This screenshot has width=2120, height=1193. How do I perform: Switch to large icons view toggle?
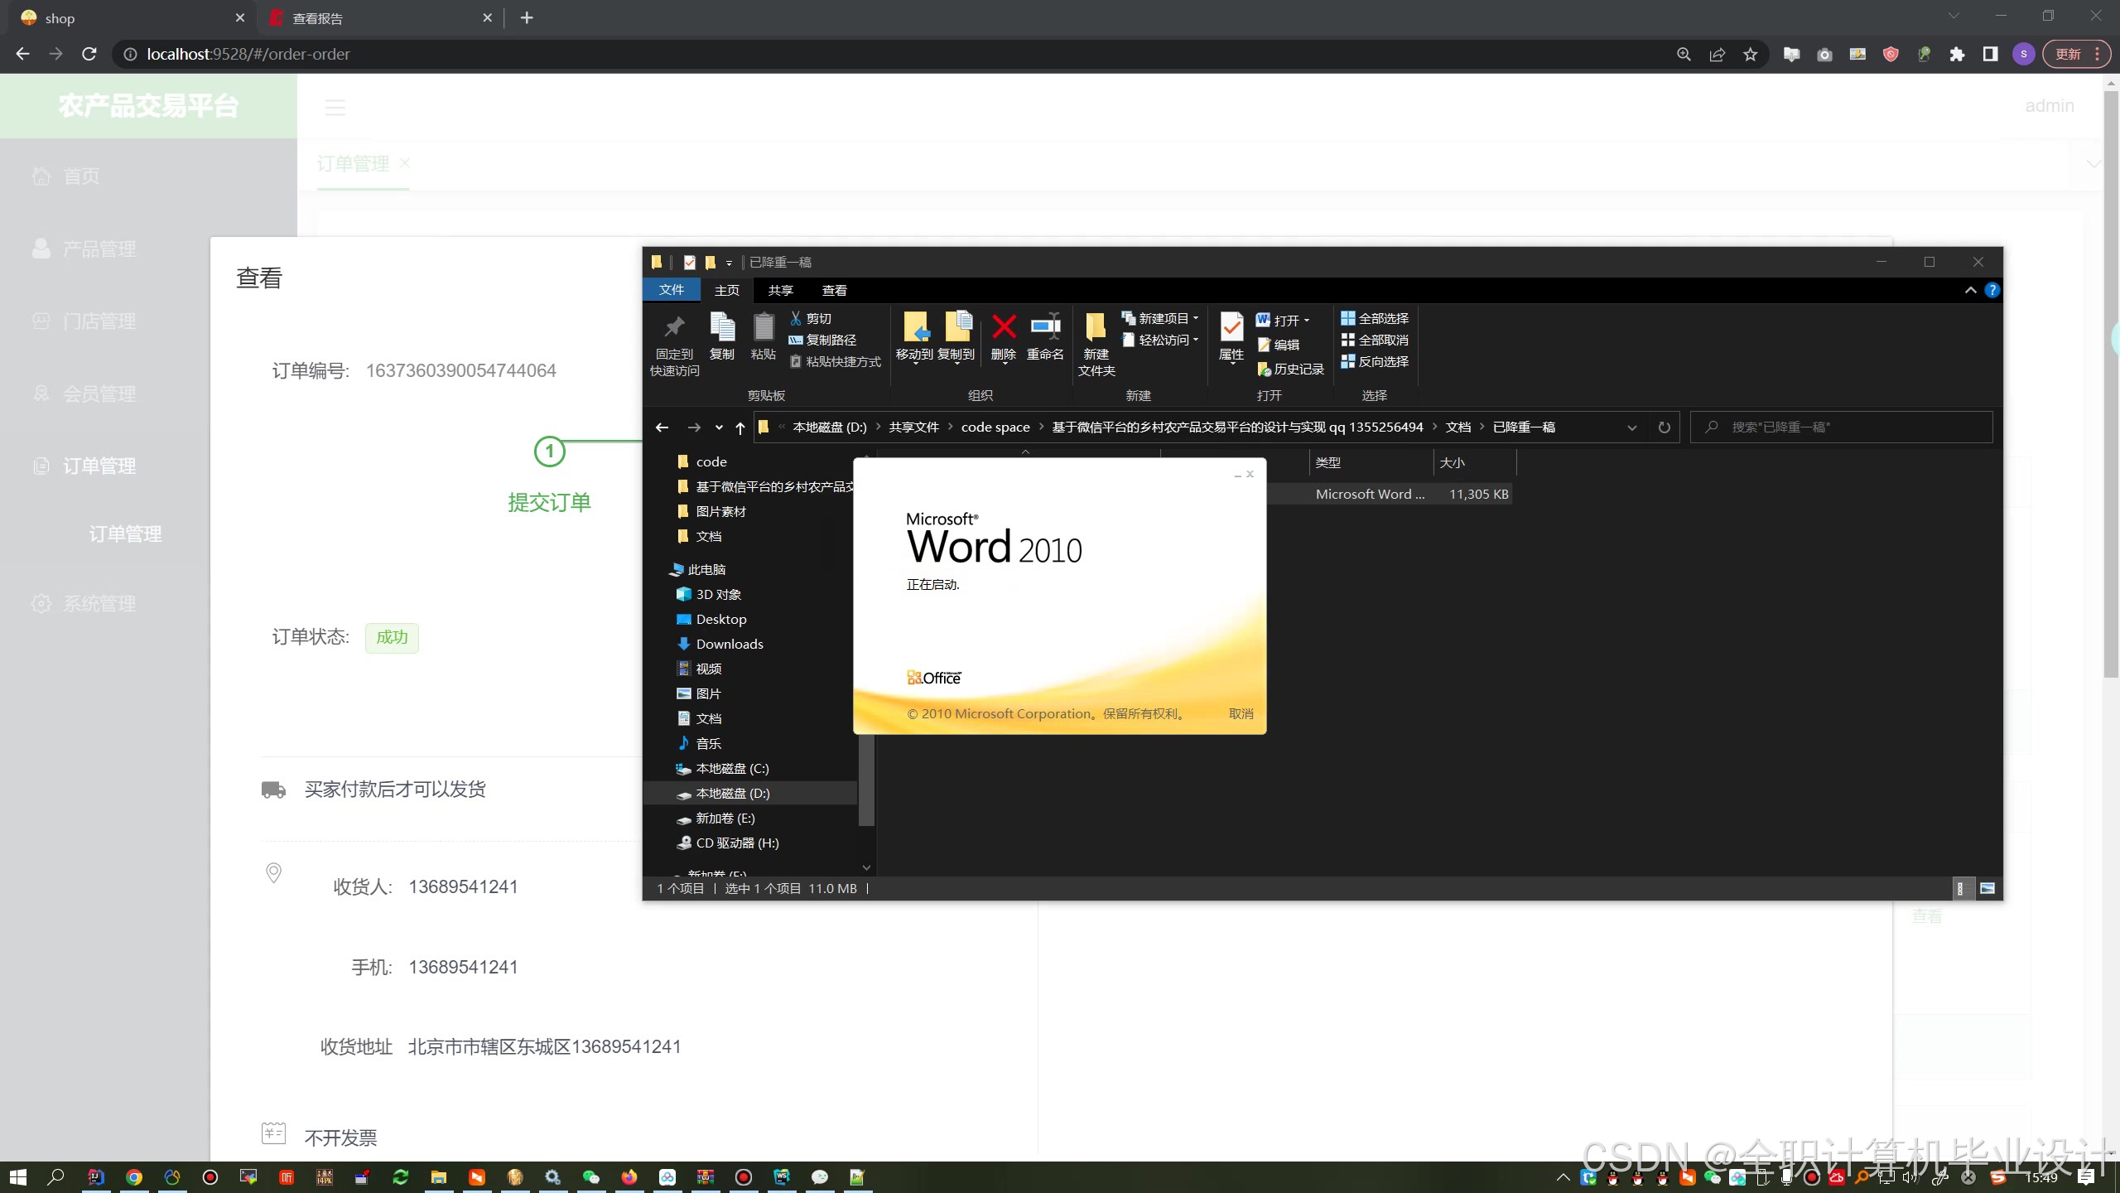1987,888
